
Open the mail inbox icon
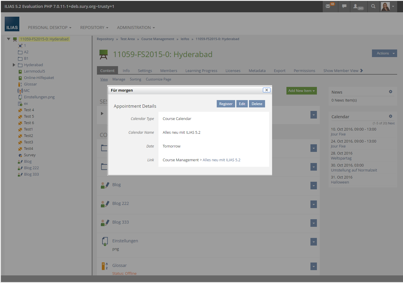(x=329, y=6)
